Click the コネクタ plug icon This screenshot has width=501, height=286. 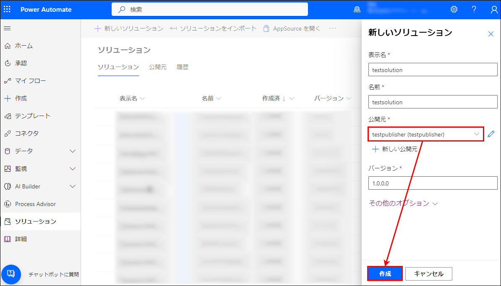8,133
